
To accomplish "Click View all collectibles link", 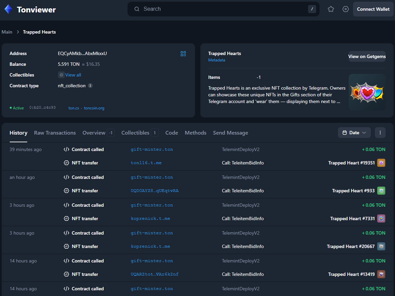I will (73, 75).
